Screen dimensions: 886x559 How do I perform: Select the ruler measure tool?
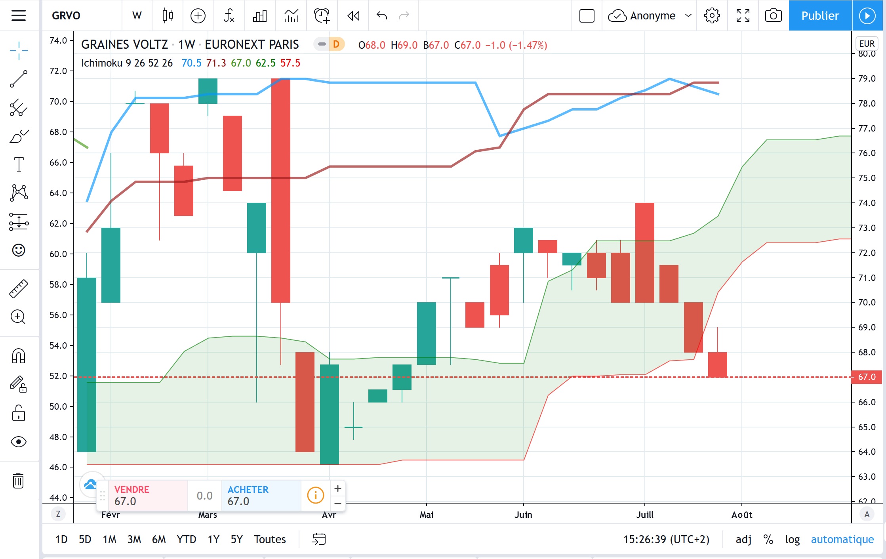19,288
